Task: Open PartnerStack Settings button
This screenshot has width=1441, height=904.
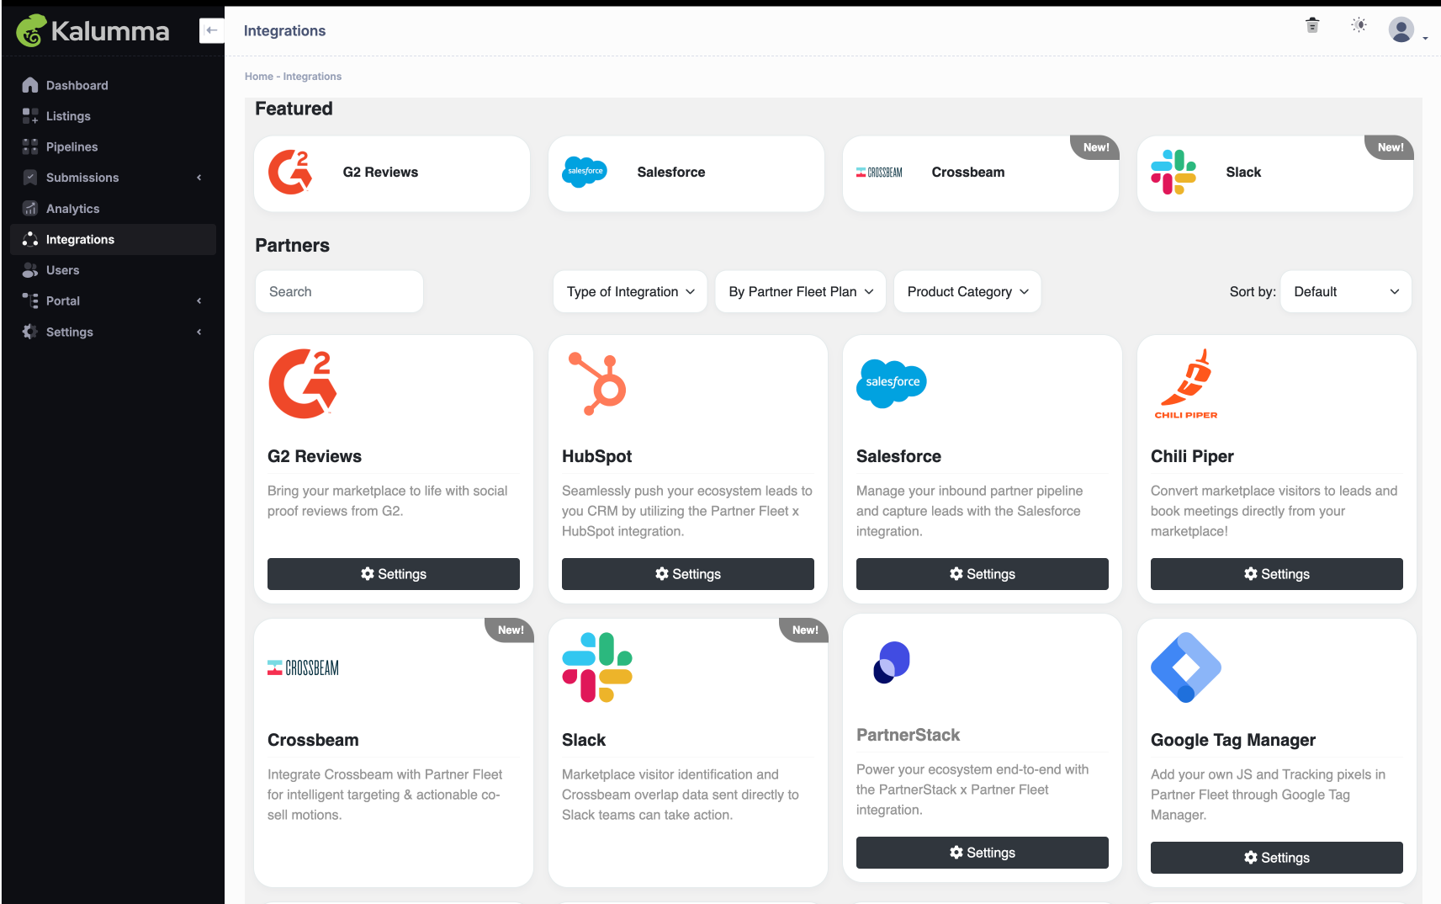Action: 983,853
